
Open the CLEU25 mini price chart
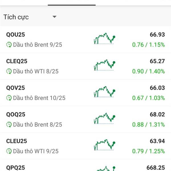tap(105, 145)
